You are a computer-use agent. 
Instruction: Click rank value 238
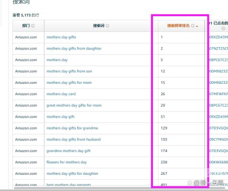(164, 162)
